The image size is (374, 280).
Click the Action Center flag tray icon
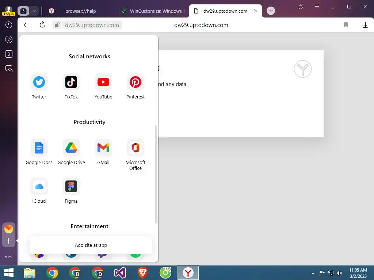tap(322, 273)
